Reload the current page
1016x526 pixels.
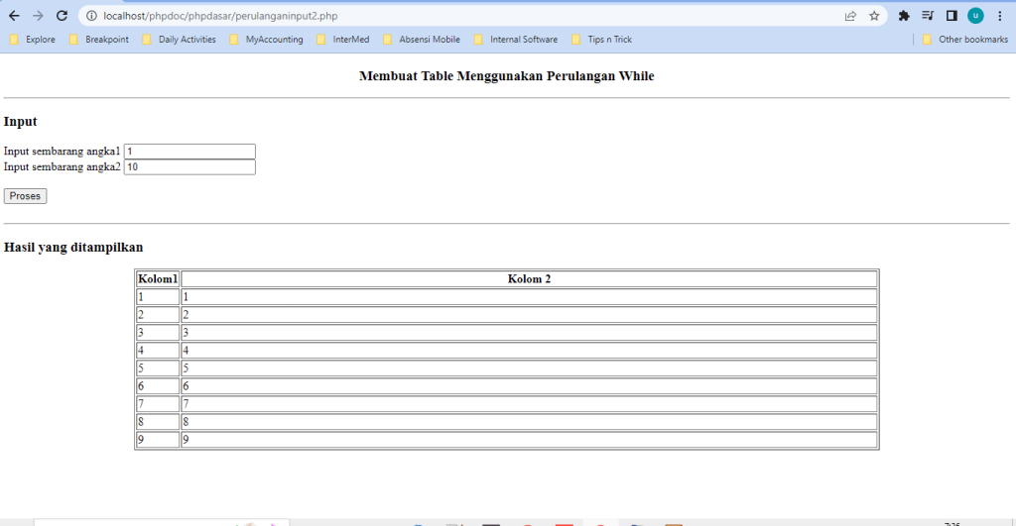[x=62, y=16]
